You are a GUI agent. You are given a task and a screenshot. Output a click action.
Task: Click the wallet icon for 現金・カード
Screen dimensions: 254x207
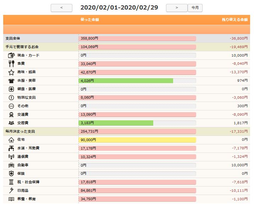point(11,56)
